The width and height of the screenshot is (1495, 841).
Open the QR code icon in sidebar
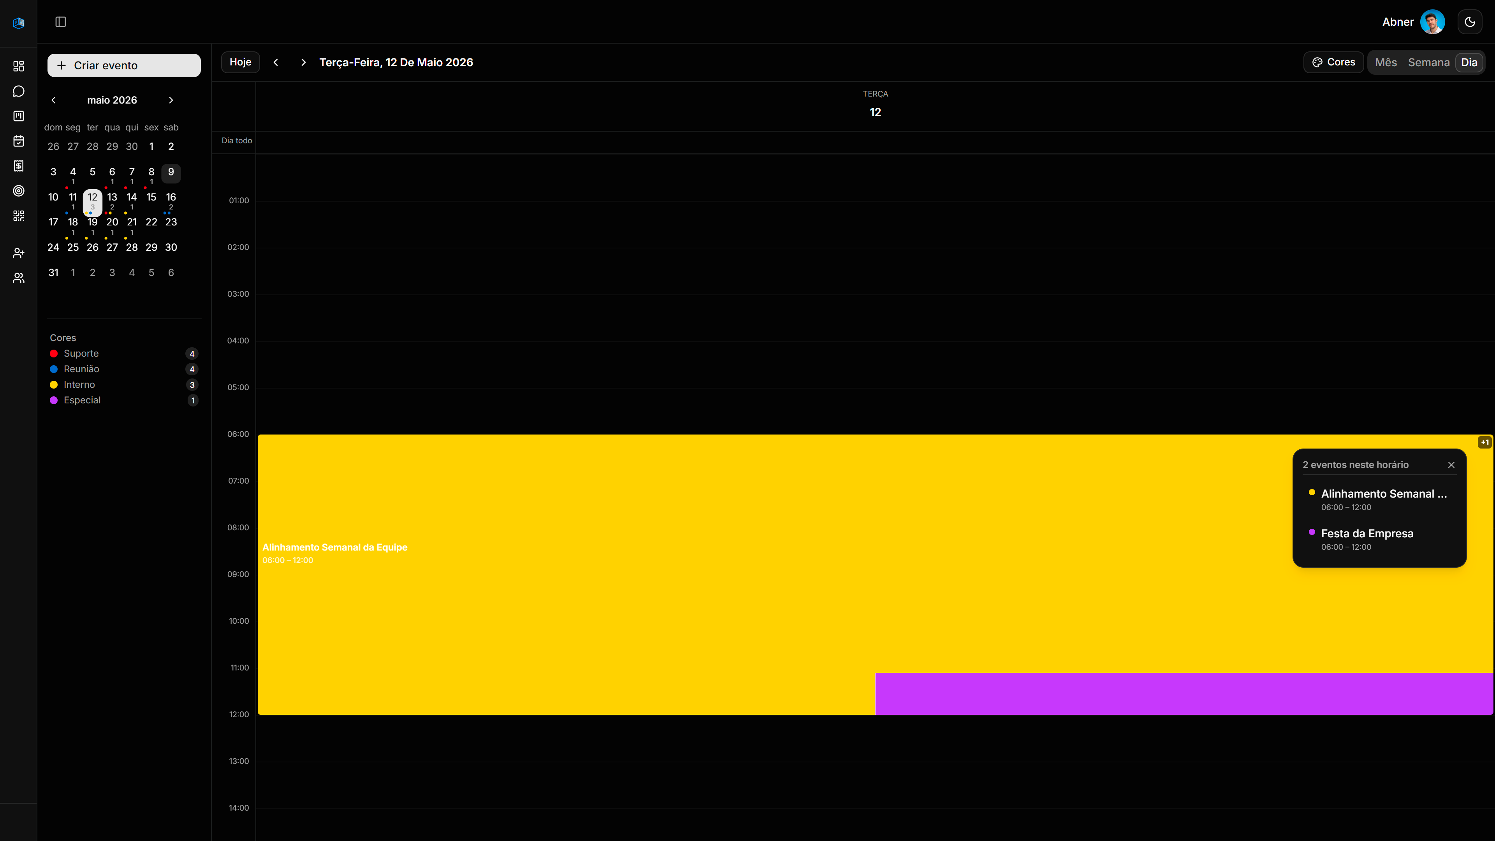click(19, 216)
